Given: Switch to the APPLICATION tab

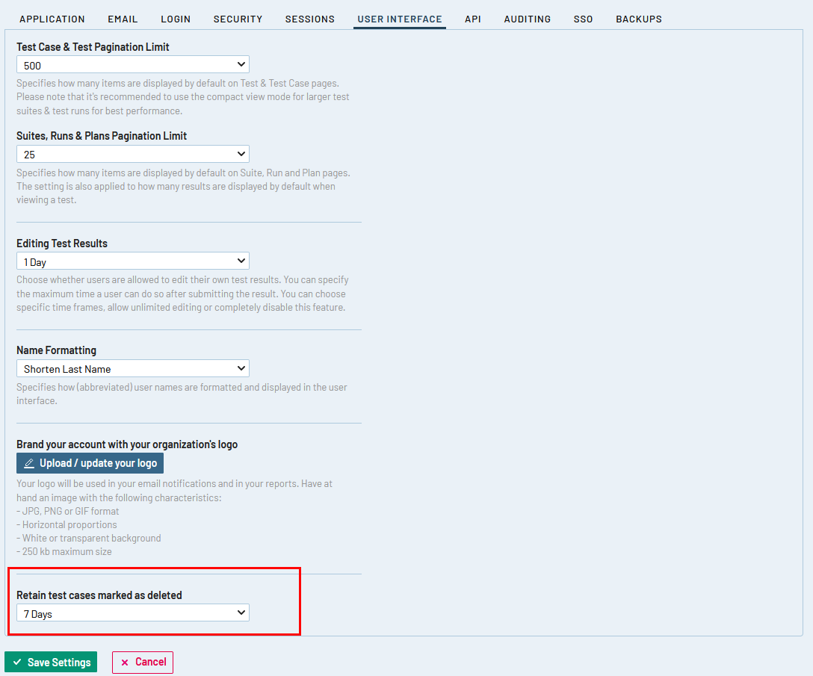Looking at the screenshot, I should pyautogui.click(x=52, y=19).
